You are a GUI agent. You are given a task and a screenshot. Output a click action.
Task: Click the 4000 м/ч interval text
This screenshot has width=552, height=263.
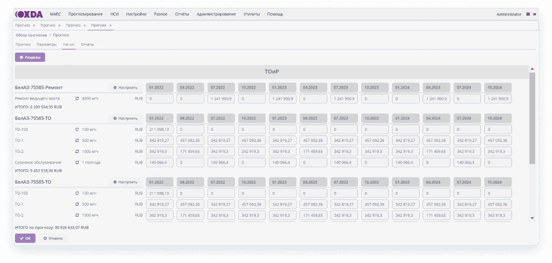point(90,98)
